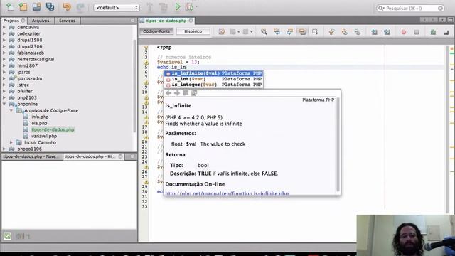Choose is_int($var) completion suggestion
The height and width of the screenshot is (256, 455).
pyautogui.click(x=213, y=79)
